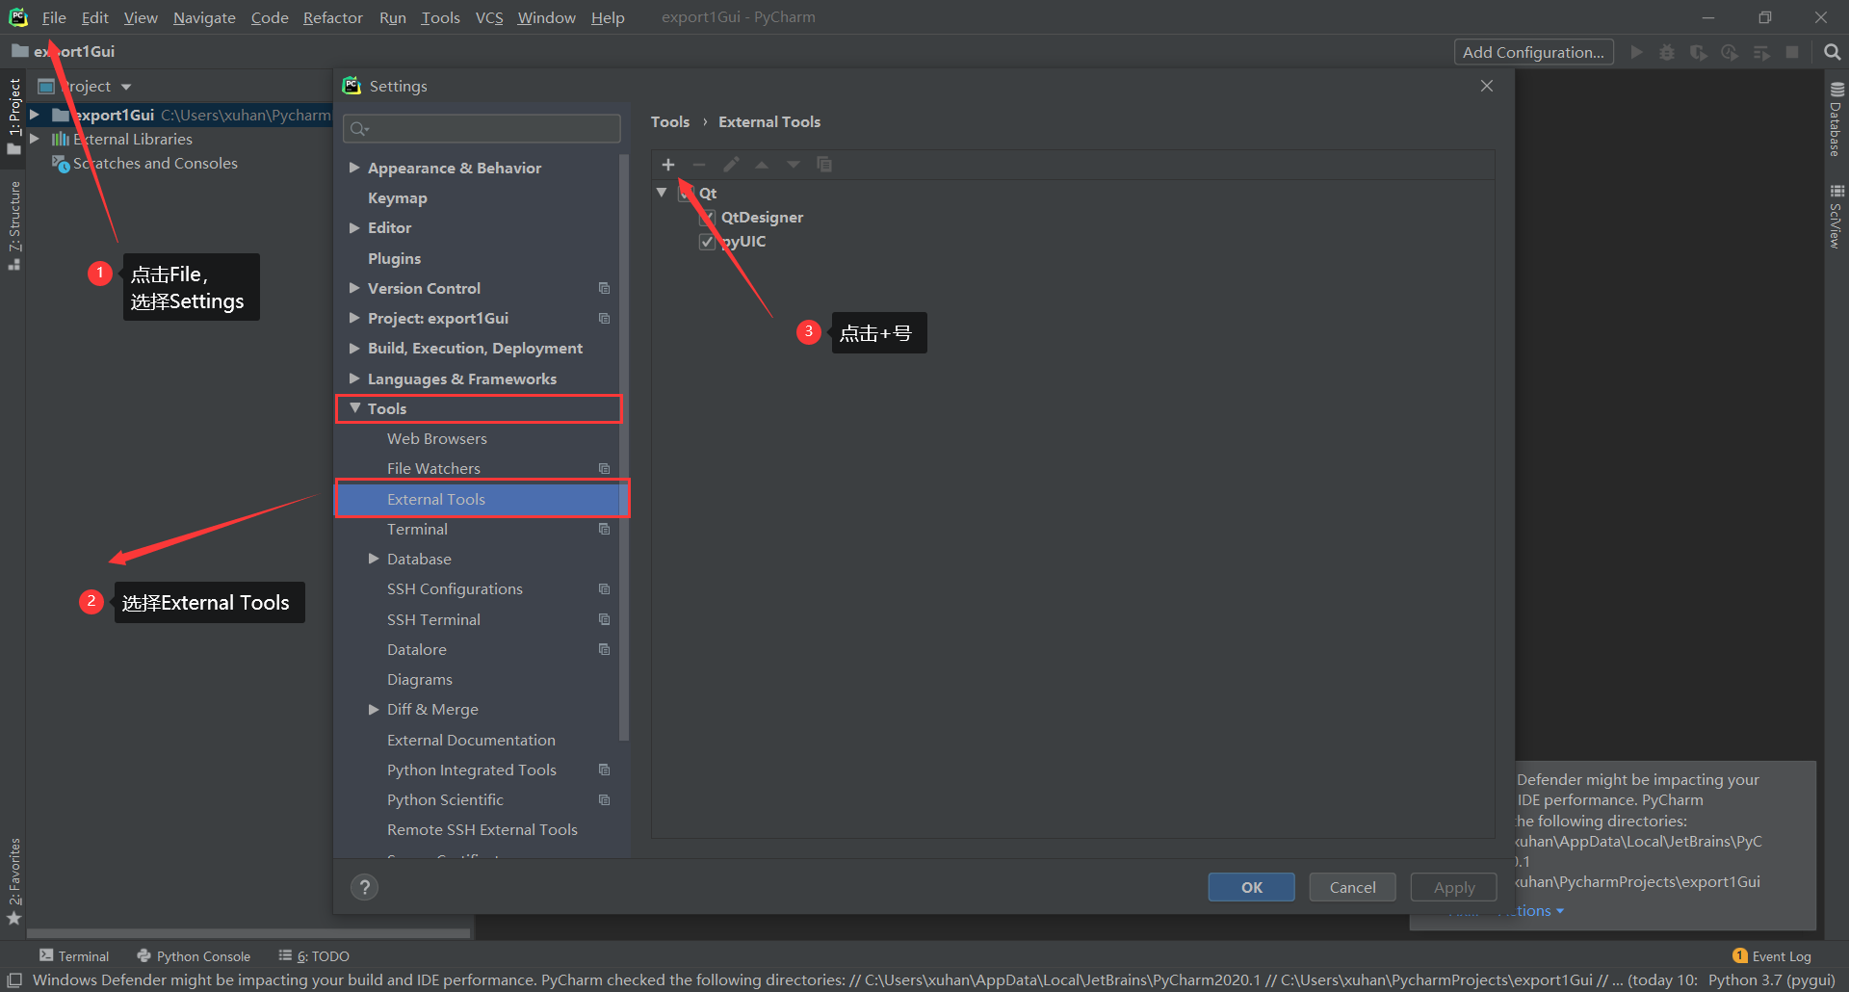The image size is (1849, 992).
Task: Expand Languages & Frameworks node
Action: [x=354, y=379]
